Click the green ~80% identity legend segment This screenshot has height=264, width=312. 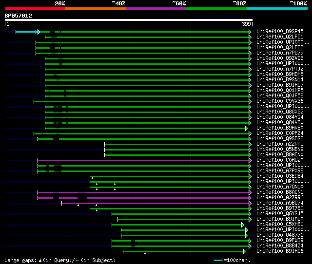pos(216,9)
